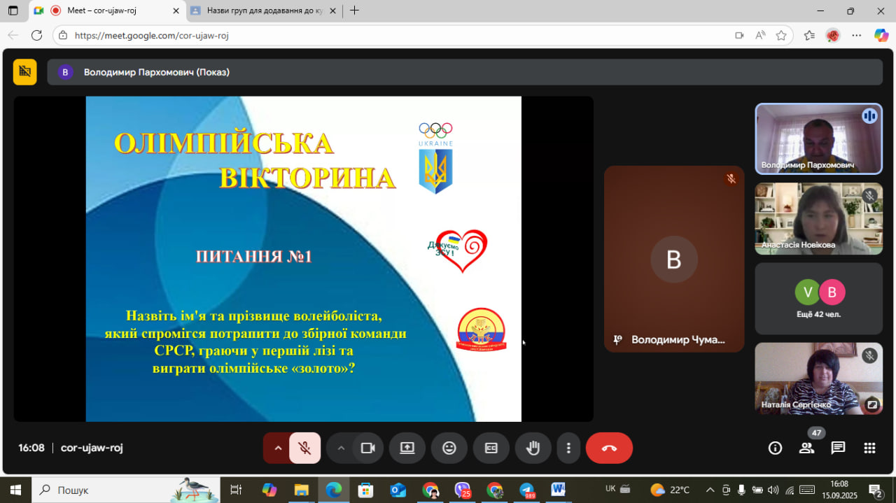Show hidden system tray icons
Viewport: 896px width, 503px height.
click(710, 490)
